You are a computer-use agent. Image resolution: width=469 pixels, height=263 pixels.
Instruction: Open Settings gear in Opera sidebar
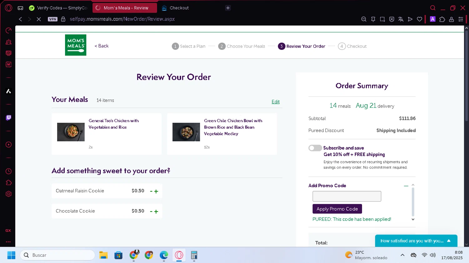tap(8, 194)
